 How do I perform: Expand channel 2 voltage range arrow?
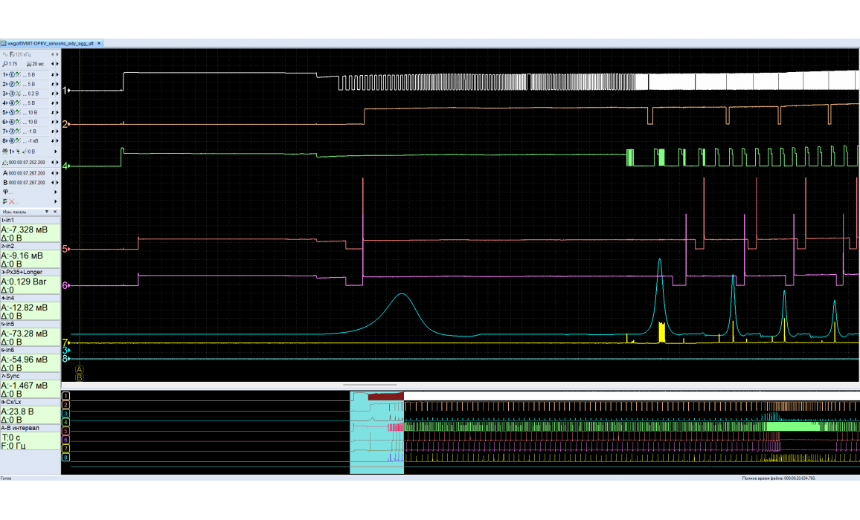pos(56,84)
